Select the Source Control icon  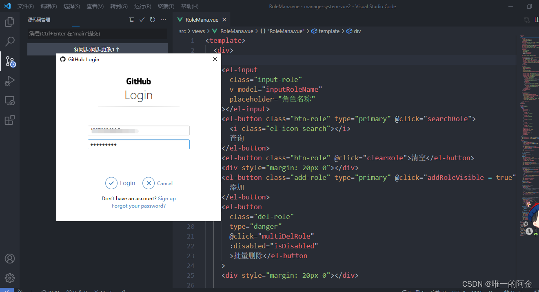click(x=10, y=61)
